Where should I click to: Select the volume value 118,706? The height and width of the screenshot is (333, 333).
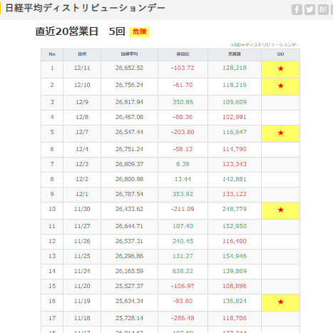tap(235, 318)
